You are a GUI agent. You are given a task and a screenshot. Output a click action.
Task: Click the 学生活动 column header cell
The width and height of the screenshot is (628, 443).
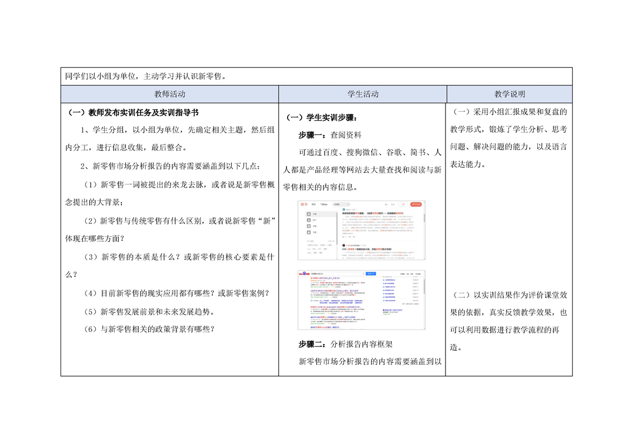(363, 94)
